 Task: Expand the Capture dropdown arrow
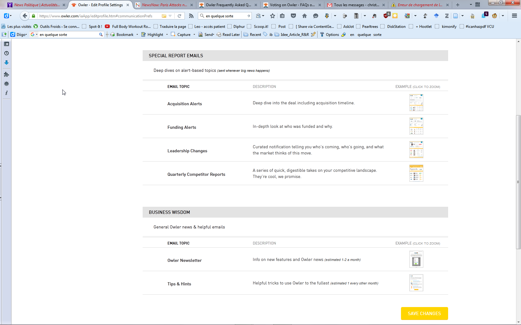pyautogui.click(x=194, y=35)
